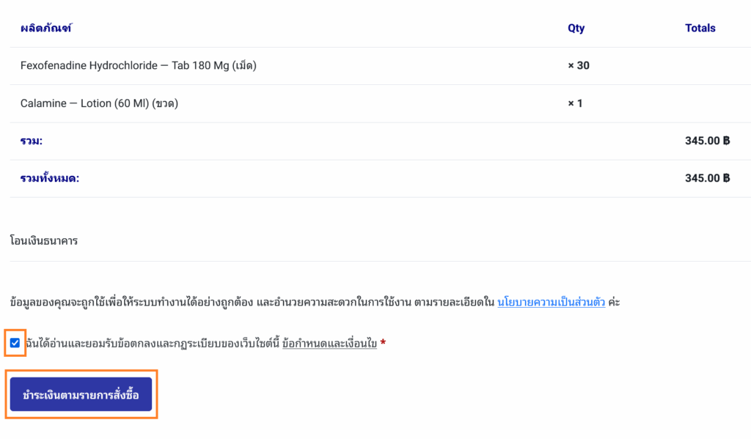Click the ผลิตภัณฑ์ column header

[46, 29]
